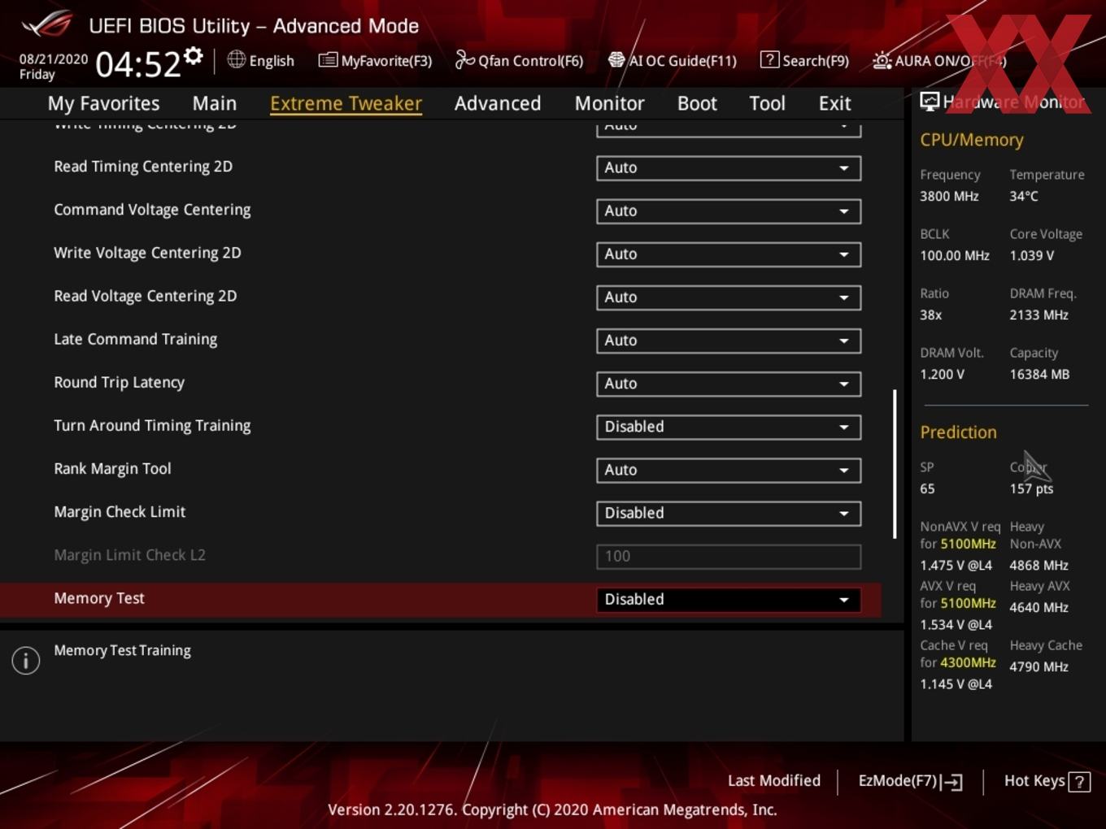Select the Read Voltage Centering 2D label
This screenshot has height=829, width=1106.
pyautogui.click(x=146, y=296)
